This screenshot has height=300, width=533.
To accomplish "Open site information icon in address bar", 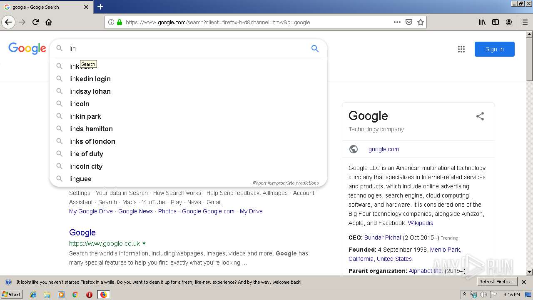I will tap(111, 22).
